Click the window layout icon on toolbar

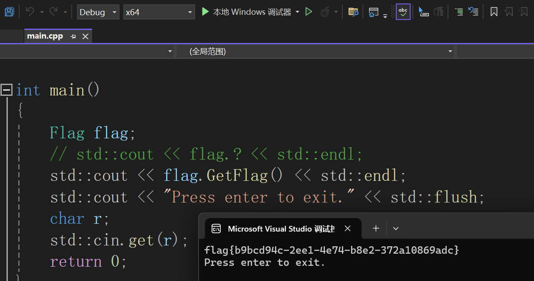point(373,12)
